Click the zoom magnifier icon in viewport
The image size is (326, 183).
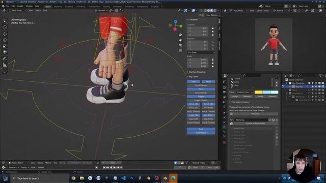pyautogui.click(x=180, y=35)
